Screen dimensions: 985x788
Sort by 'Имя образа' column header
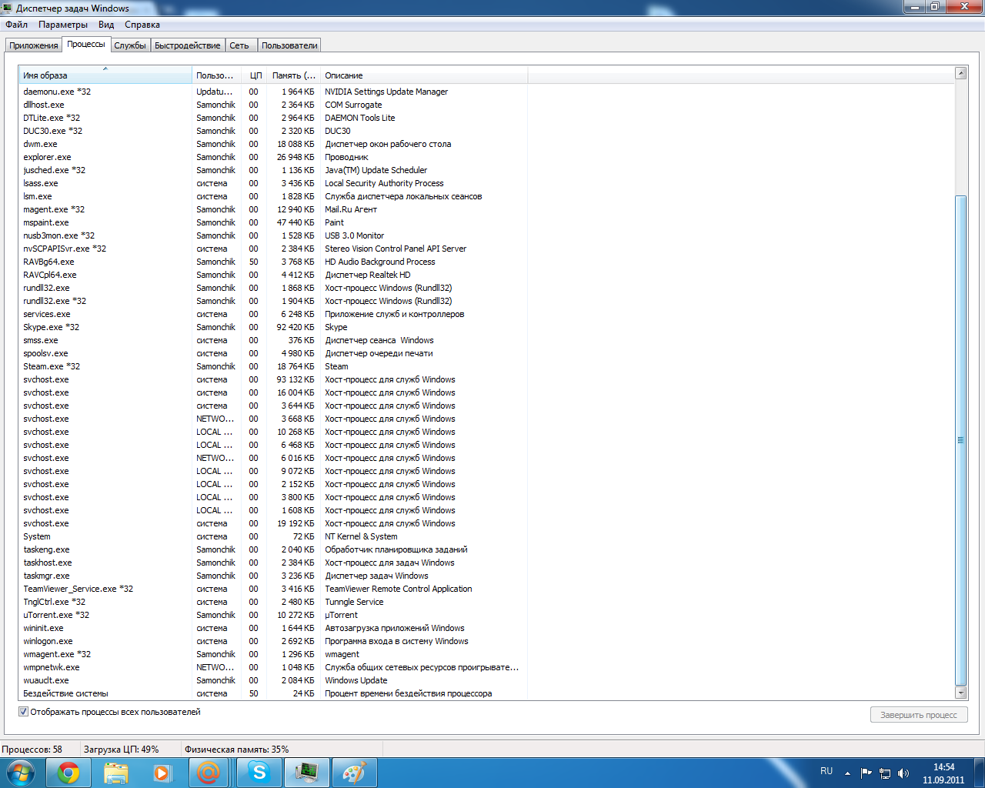[105, 75]
